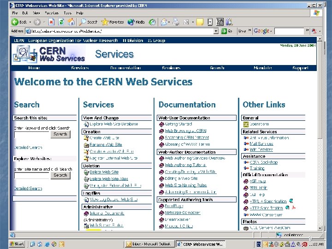Click the Operations icon under General
The height and width of the screenshot is (249, 332).
pyautogui.click(x=246, y=125)
